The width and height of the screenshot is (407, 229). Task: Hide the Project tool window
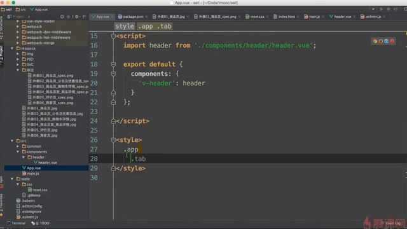[x=85, y=17]
